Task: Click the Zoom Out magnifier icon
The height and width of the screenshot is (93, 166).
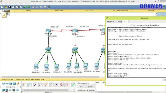Action: (x=40, y=7)
